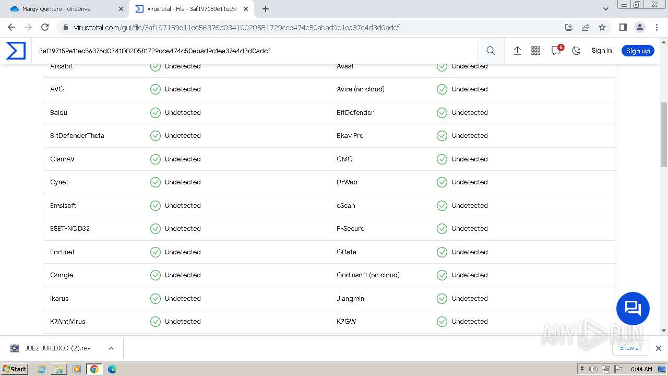Click the share page icon
Viewport: 668px width, 376px height.
coord(586,27)
